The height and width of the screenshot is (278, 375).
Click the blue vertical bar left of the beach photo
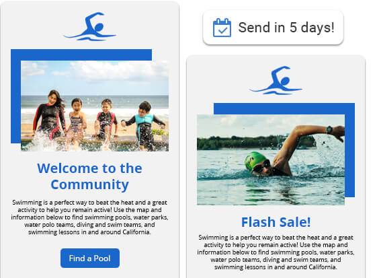tap(15, 102)
